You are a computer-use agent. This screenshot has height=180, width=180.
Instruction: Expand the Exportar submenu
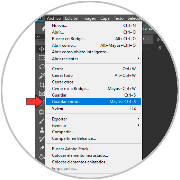(93, 119)
